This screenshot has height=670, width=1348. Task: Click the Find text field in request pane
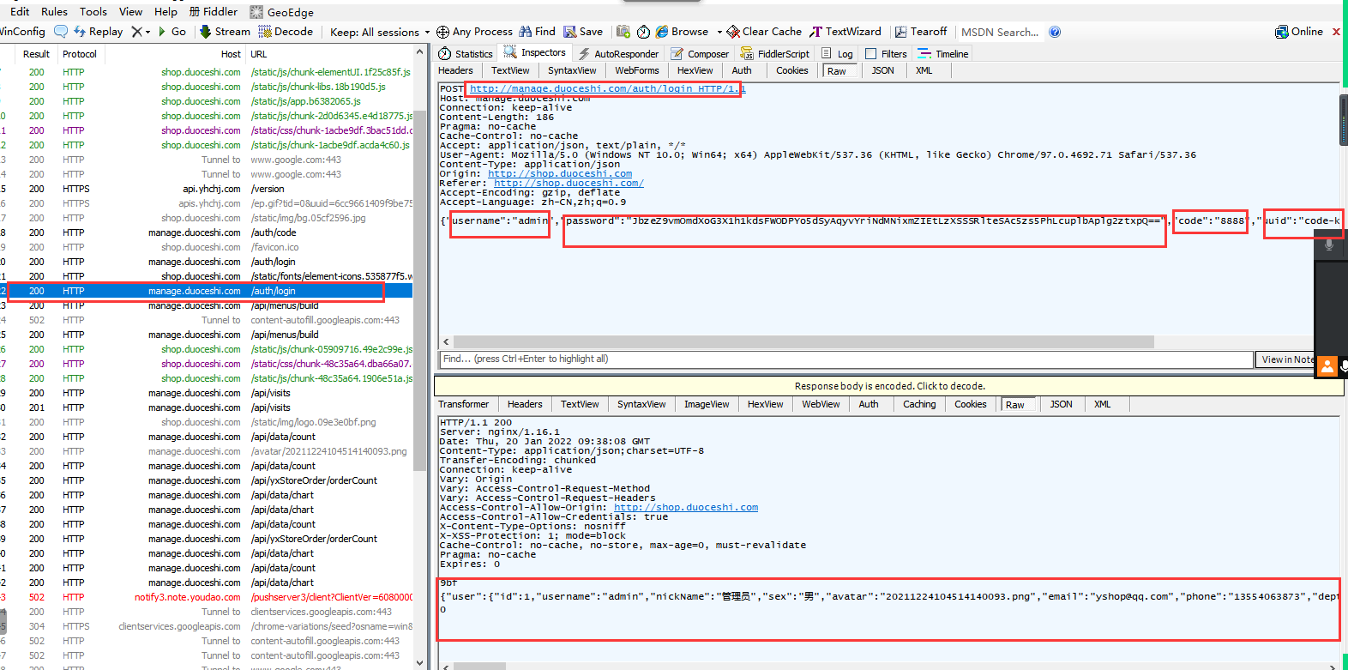pos(846,359)
